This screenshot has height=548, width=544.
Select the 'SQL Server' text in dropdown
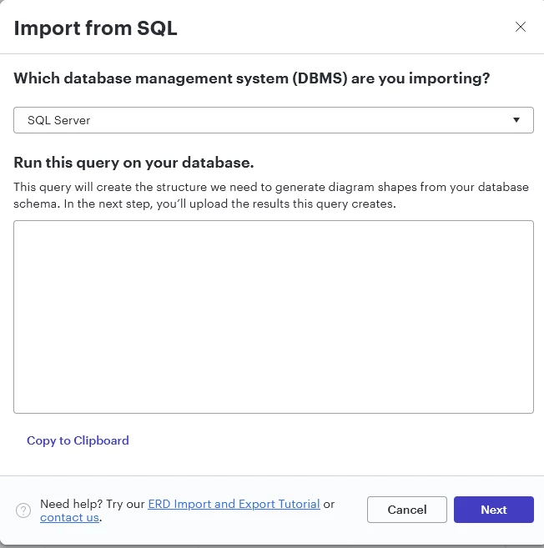58,120
